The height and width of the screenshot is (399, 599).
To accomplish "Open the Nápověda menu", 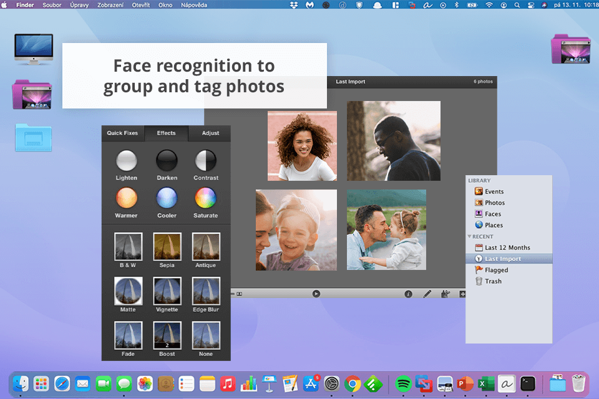I will 194,5.
